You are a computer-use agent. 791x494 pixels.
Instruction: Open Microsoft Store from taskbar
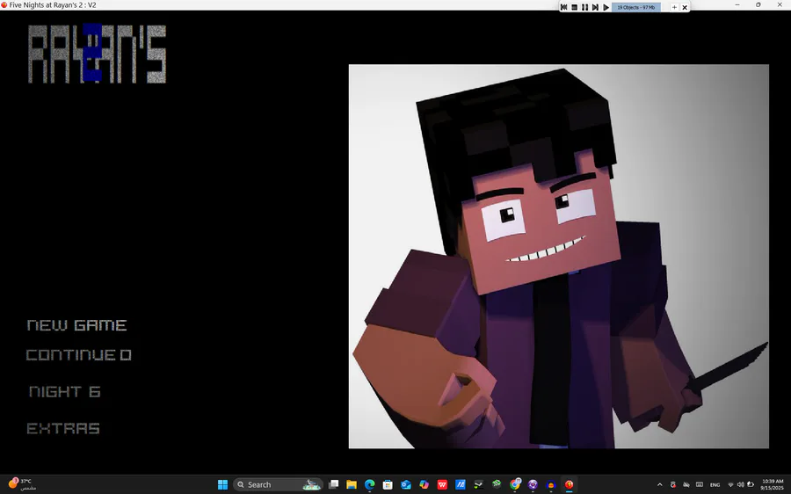click(388, 484)
